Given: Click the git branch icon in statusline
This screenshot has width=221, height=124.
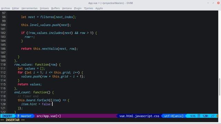Looking at the screenshot, I should click(x=18, y=116).
